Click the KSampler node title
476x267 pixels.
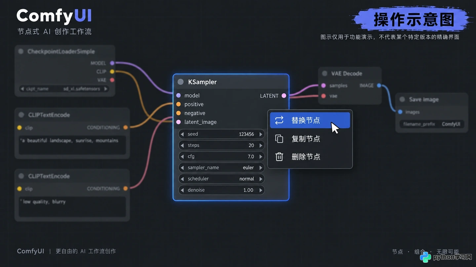(x=202, y=82)
